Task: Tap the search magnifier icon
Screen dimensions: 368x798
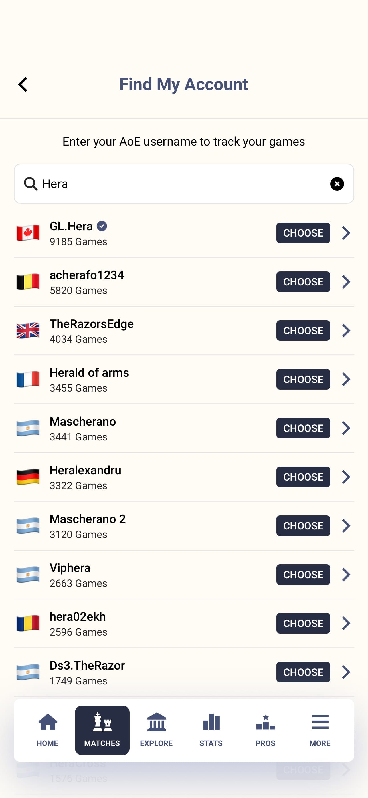Action: pyautogui.click(x=31, y=184)
